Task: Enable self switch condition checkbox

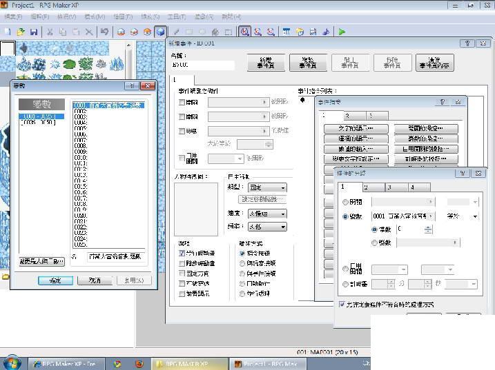Action: tap(182, 158)
